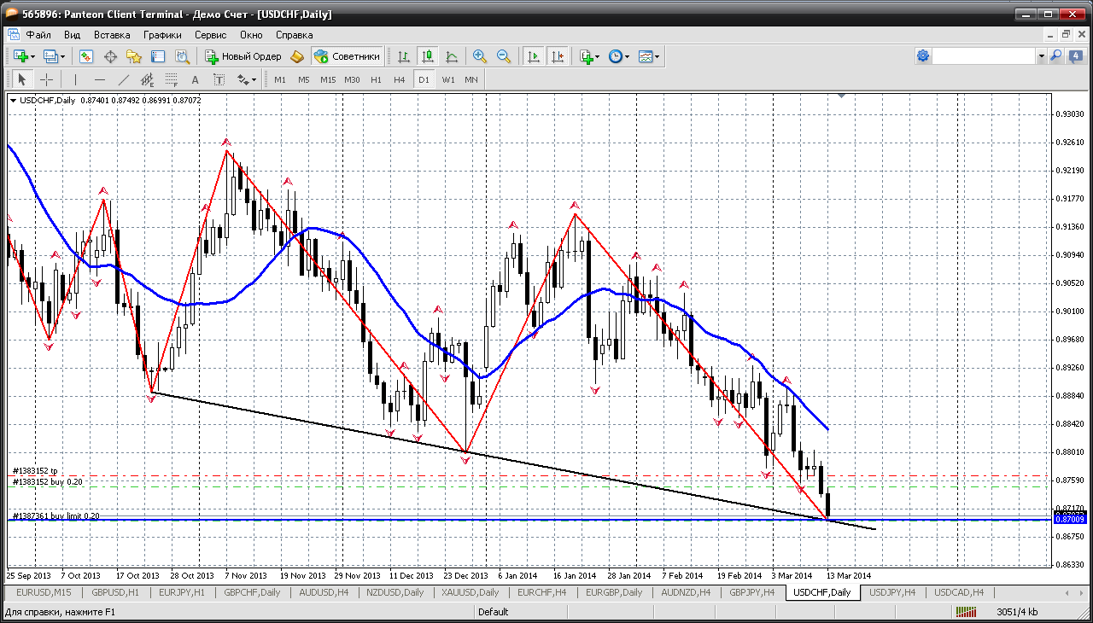The image size is (1093, 623).
Task: Open the Navigator panel star icon
Action: point(134,56)
